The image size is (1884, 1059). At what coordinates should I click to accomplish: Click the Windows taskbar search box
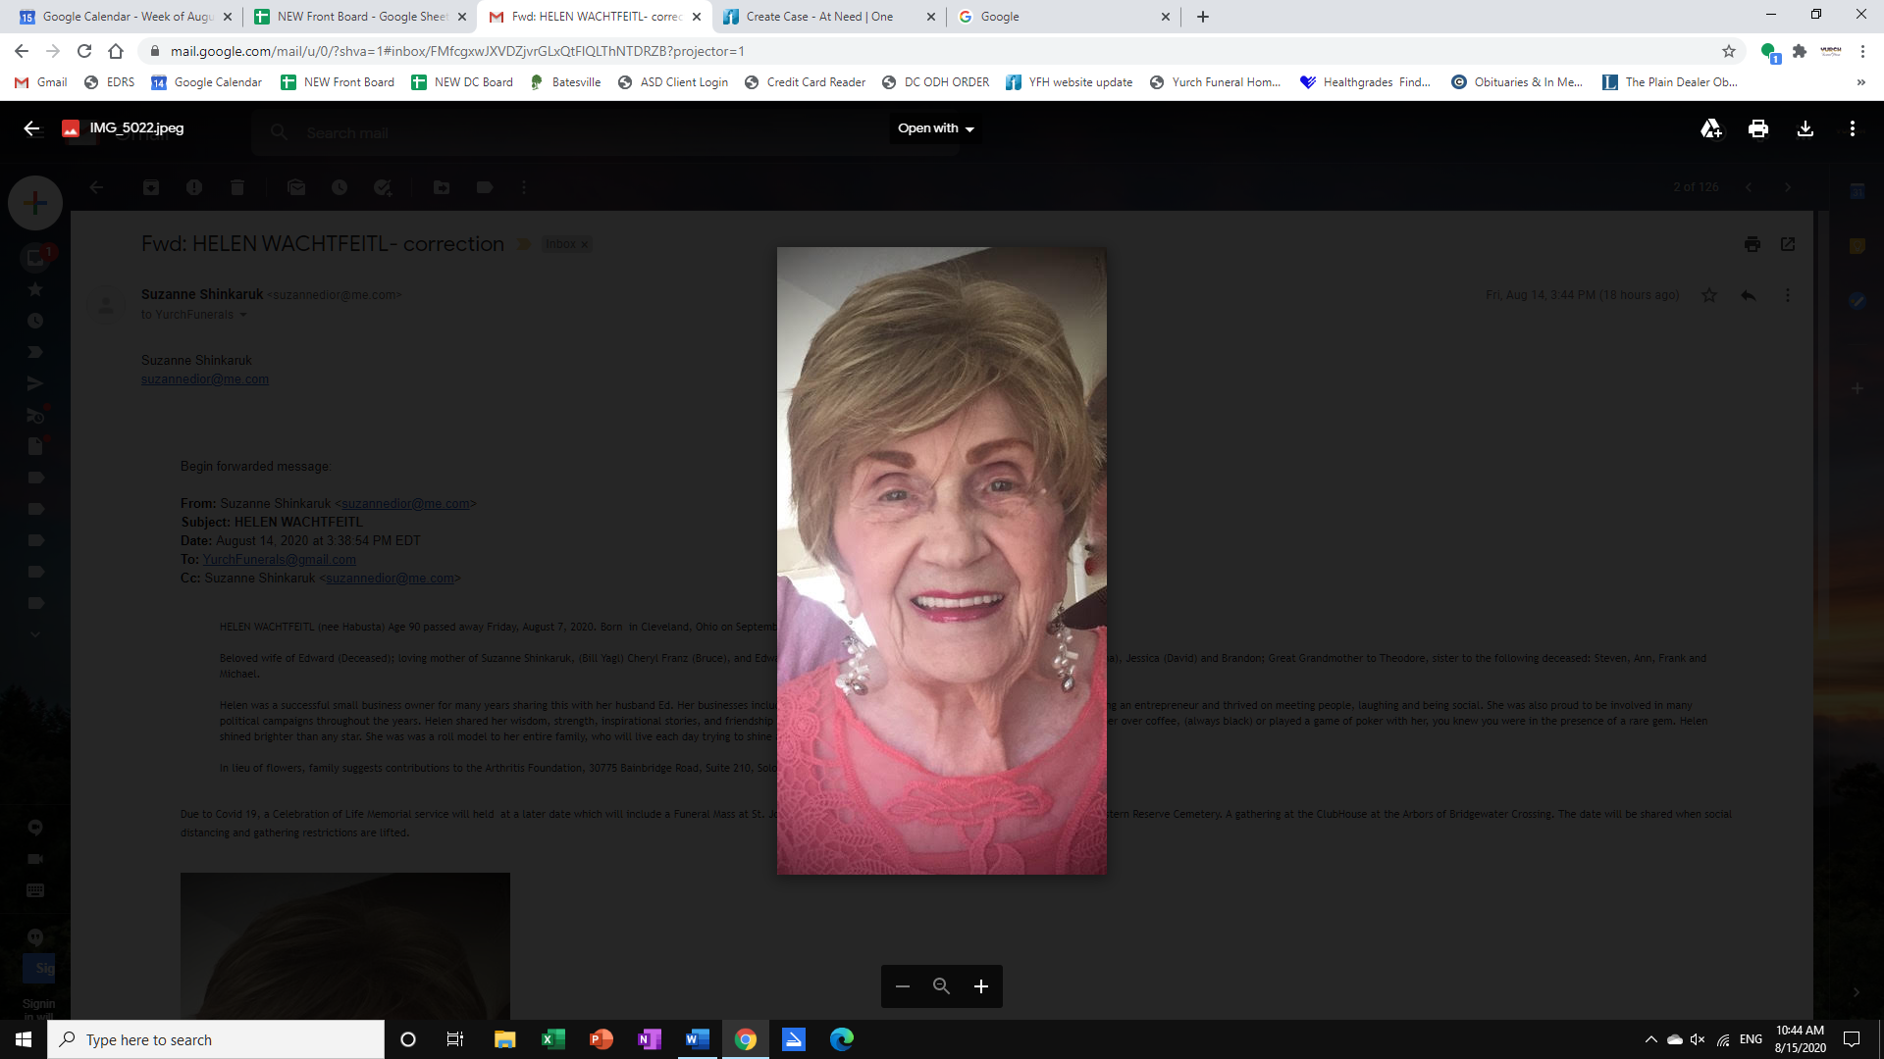[216, 1039]
